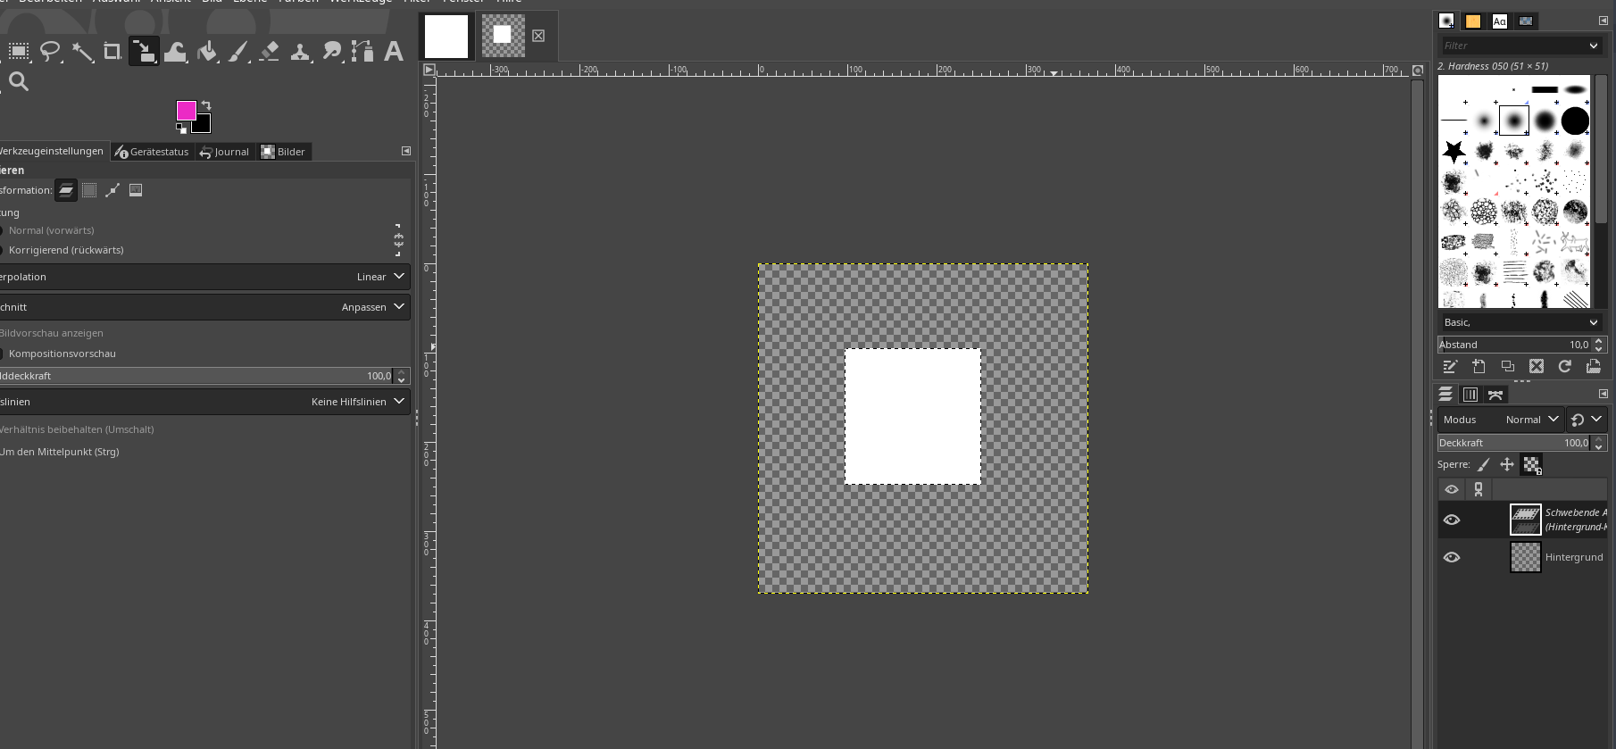The height and width of the screenshot is (749, 1616).
Task: Open the Basic brush tag dropdown
Action: [1520, 322]
